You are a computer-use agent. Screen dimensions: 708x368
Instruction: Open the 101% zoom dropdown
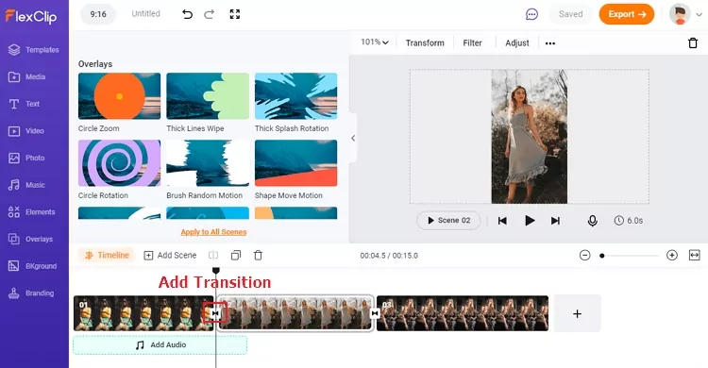tap(375, 42)
